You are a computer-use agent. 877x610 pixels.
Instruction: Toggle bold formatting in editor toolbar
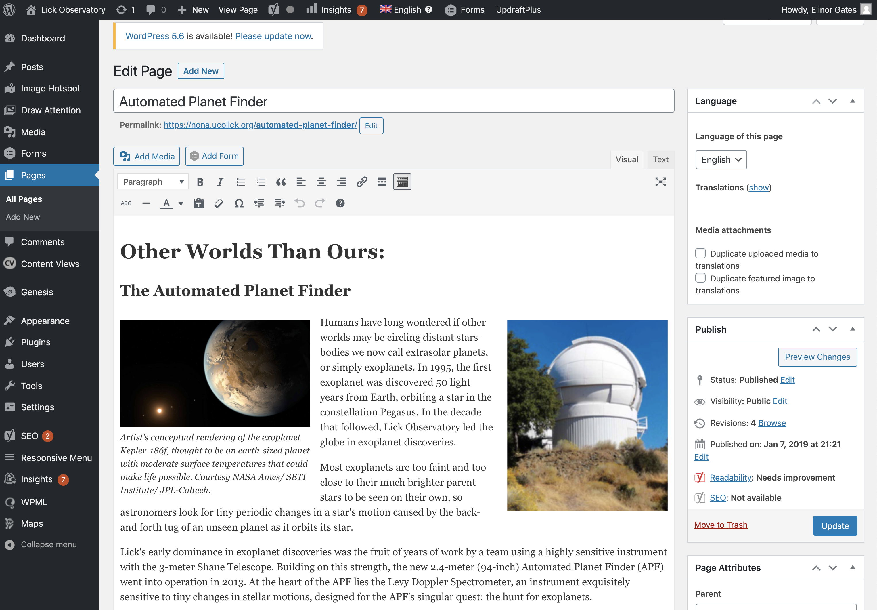click(x=200, y=182)
